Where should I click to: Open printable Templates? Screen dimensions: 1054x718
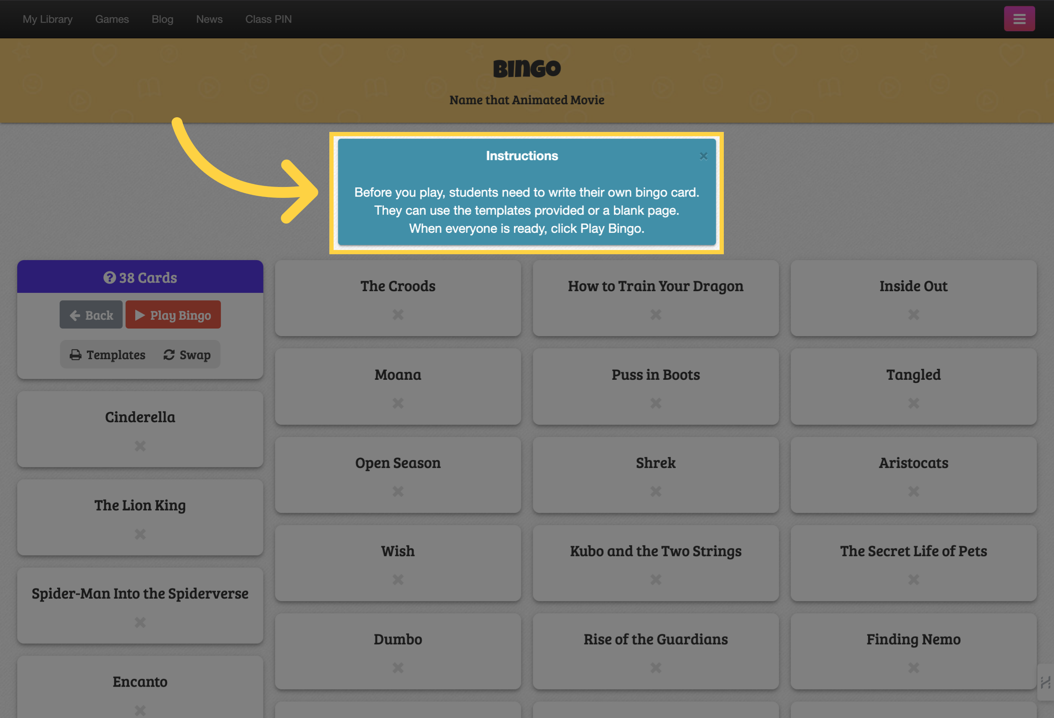pos(108,355)
